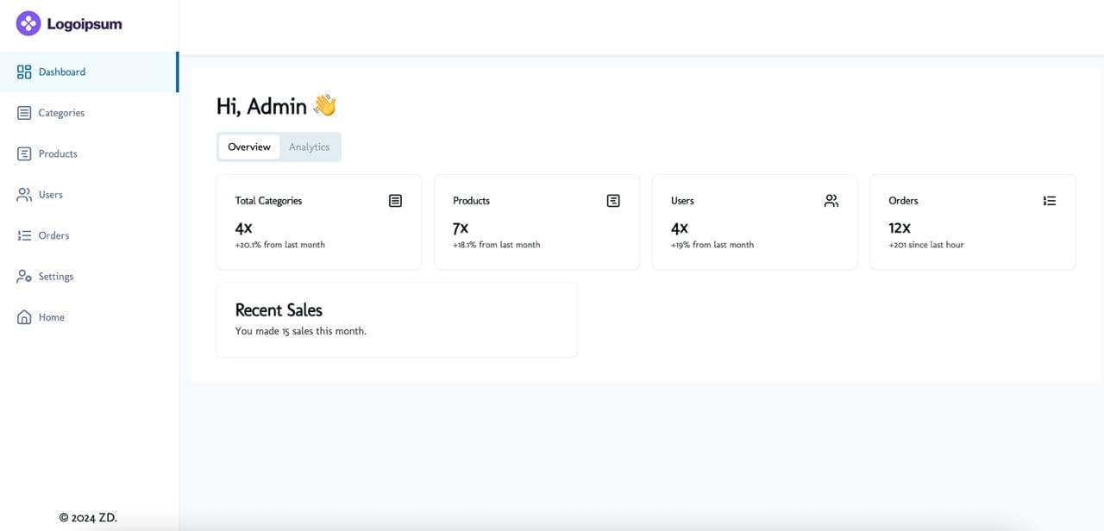
Task: Open Settings using its sidebar icon
Action: point(23,276)
